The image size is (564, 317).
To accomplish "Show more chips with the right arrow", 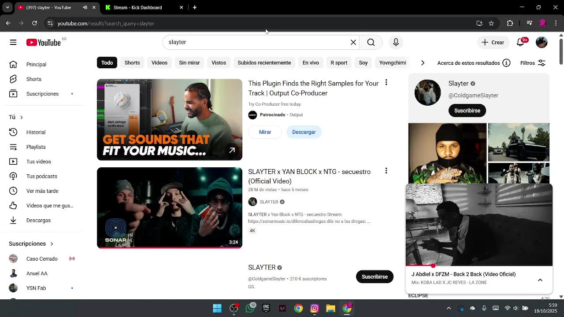I will tap(423, 63).
